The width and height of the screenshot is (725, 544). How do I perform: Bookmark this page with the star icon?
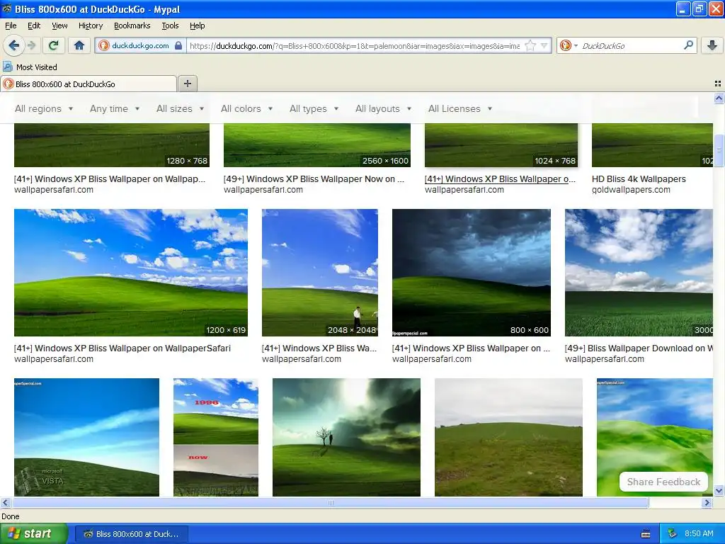point(530,45)
